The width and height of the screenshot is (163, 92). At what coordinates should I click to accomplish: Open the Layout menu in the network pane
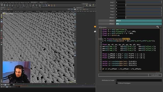click(x=91, y=11)
